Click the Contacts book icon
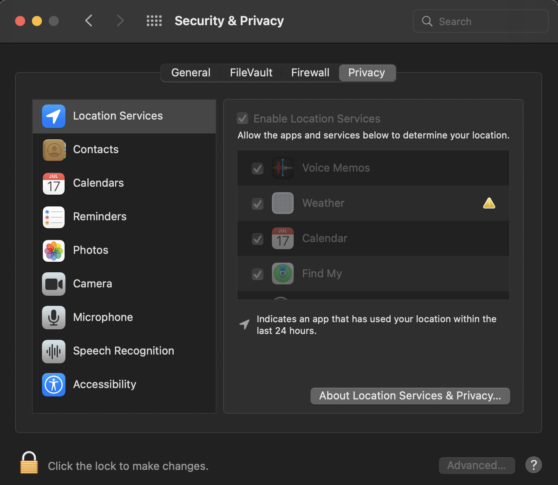 click(x=54, y=150)
